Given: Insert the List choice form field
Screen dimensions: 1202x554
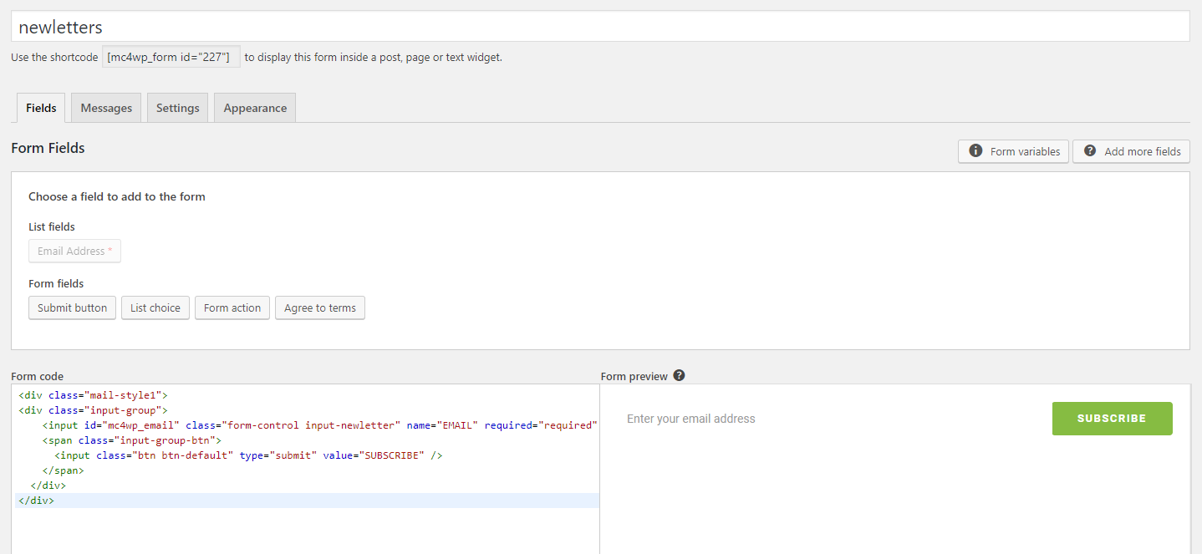Looking at the screenshot, I should coord(155,307).
